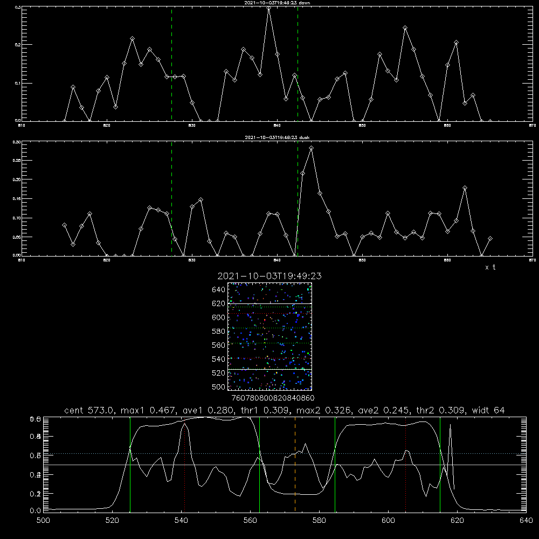This screenshot has width=539, height=539.
Task: Click the "540" tick label on the bottom plot's x-axis
Action: pos(181,521)
